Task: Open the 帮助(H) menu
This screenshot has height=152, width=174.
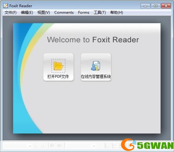Action: 117,13
